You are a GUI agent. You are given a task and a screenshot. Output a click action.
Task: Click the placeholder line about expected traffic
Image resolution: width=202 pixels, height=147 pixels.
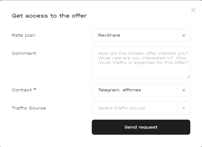(x=143, y=63)
